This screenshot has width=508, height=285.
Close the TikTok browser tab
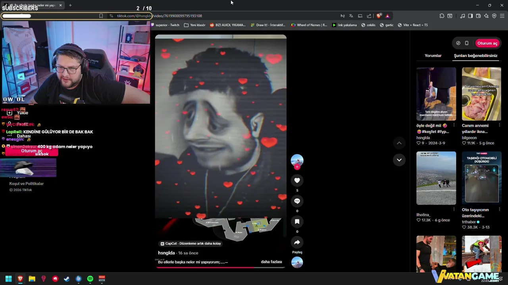(60, 5)
